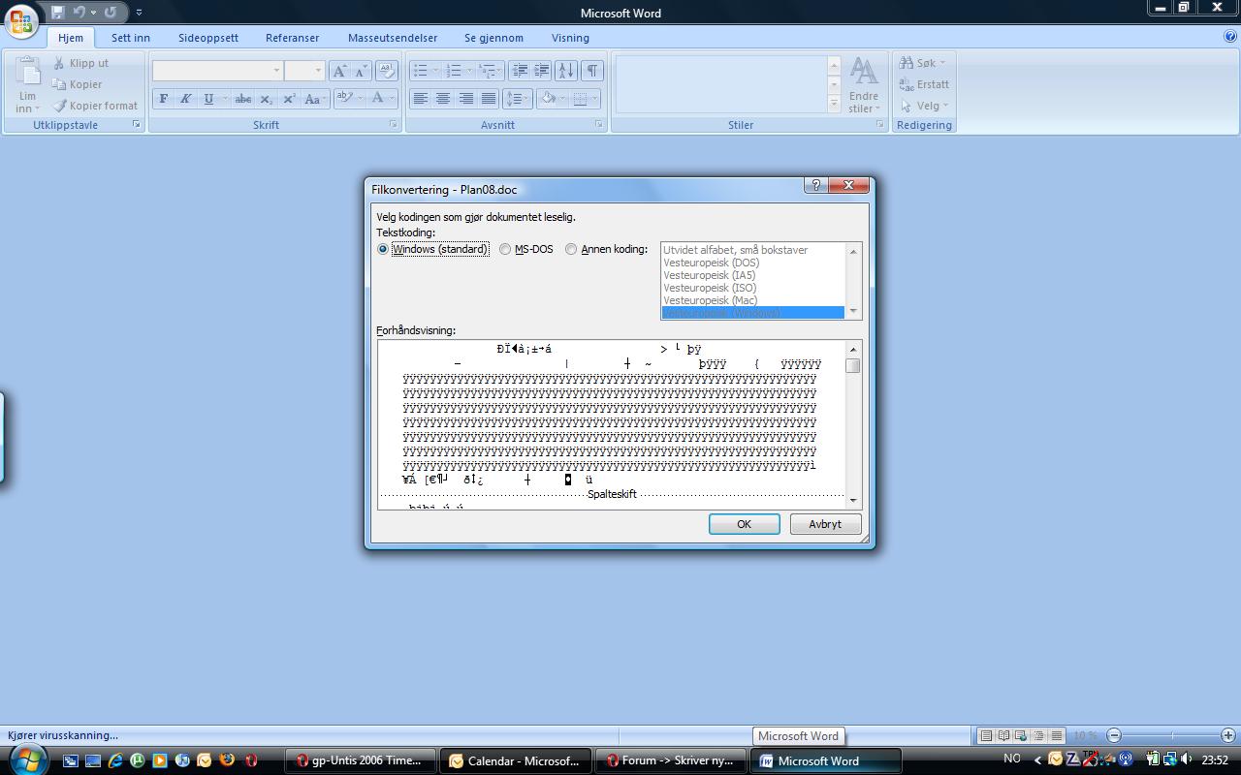Click Kopier format painter
Image resolution: width=1241 pixels, height=775 pixels.
click(95, 106)
